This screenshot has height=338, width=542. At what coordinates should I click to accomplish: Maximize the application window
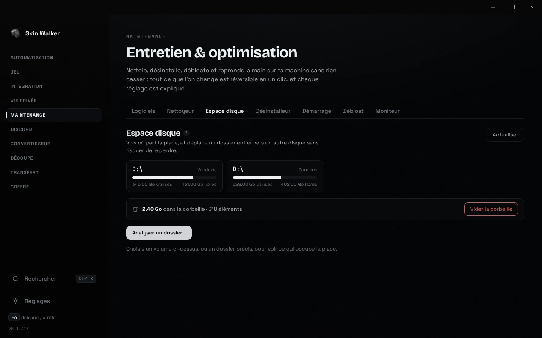(x=513, y=7)
